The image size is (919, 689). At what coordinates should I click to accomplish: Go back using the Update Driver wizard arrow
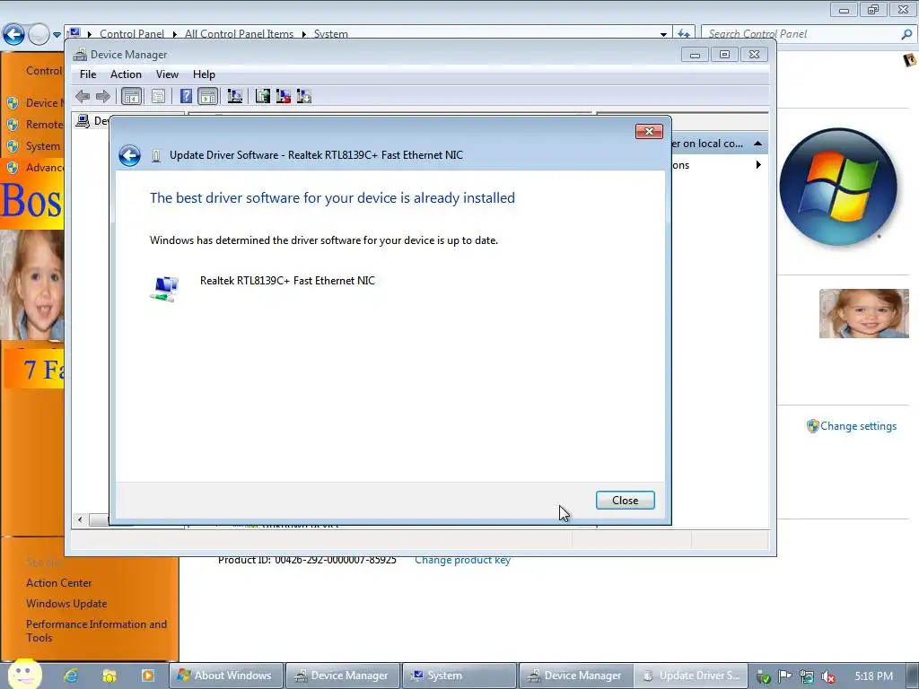coord(129,155)
